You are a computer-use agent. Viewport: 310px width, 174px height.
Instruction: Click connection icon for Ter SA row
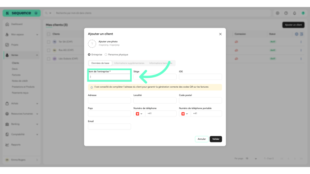[236, 42]
